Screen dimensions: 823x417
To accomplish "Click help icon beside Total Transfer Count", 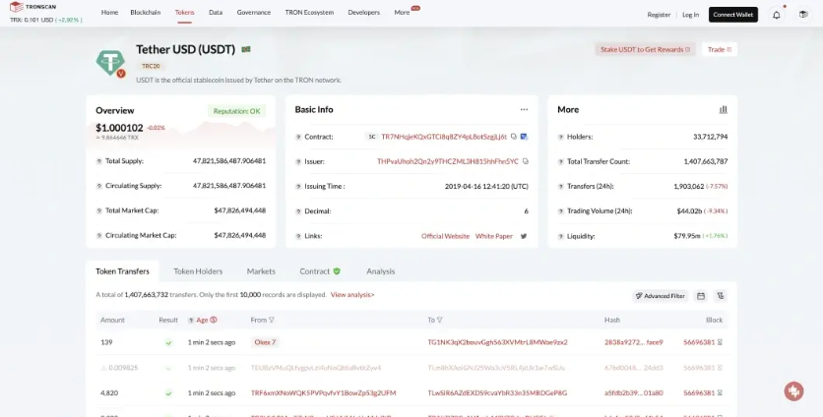I will pos(560,161).
